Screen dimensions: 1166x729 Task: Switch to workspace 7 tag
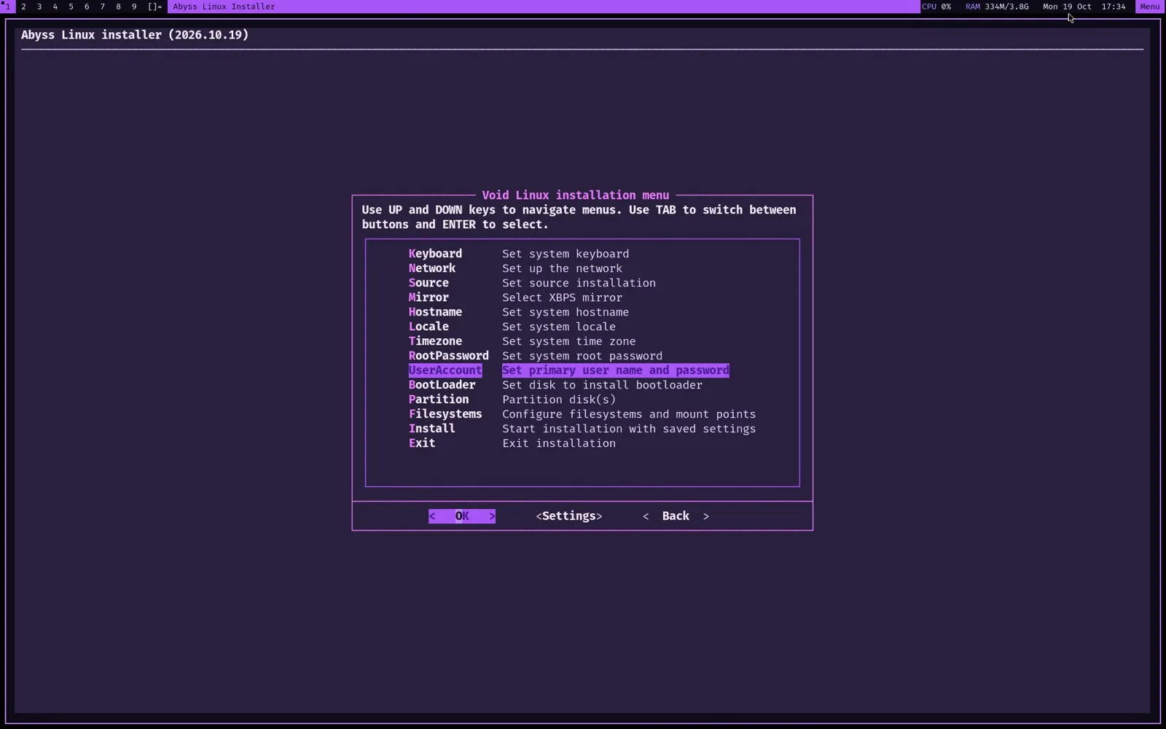[x=102, y=7]
